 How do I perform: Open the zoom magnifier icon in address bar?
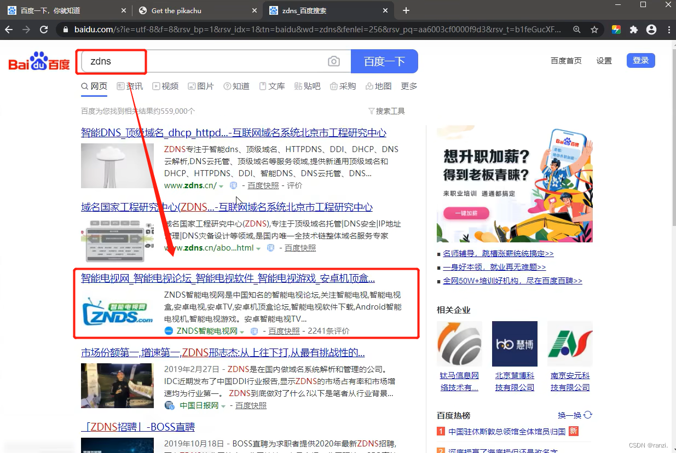577,30
